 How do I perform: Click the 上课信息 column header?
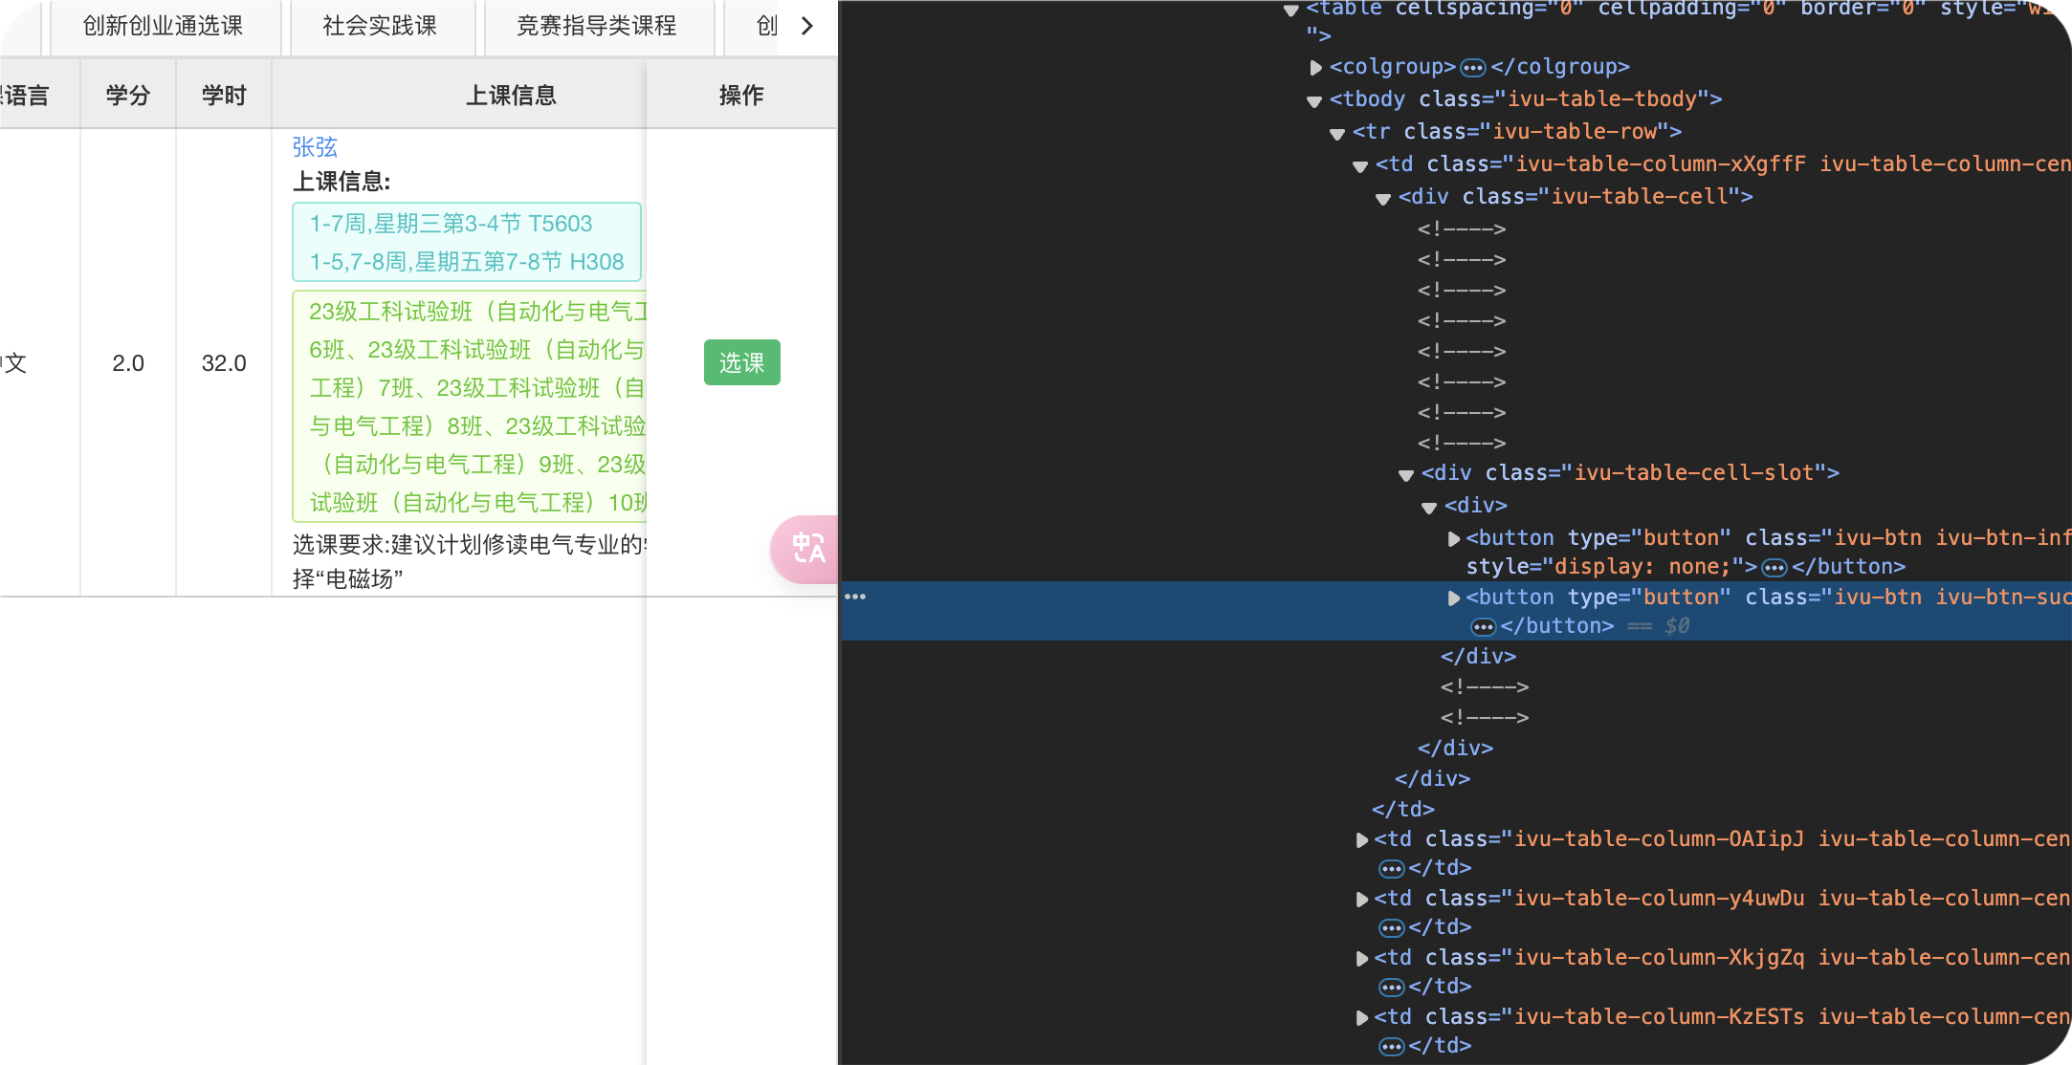pos(511,95)
